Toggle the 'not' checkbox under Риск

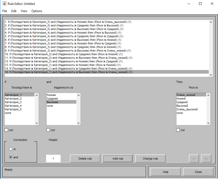178,130
